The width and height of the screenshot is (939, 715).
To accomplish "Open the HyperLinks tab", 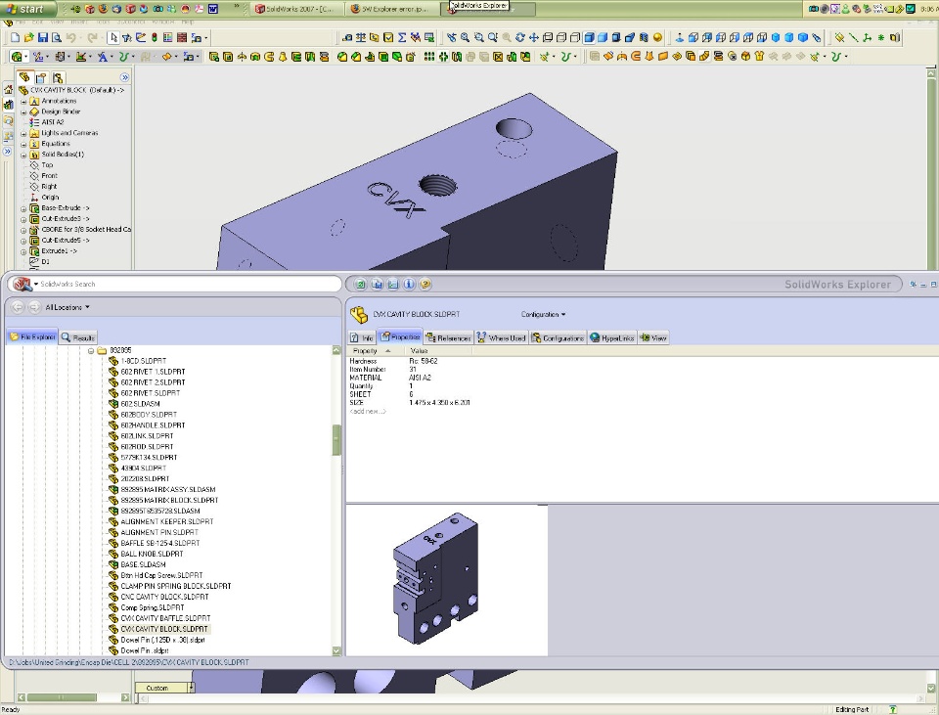I will coord(612,338).
